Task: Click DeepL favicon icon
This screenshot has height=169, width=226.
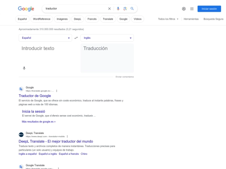Action: click(21, 135)
